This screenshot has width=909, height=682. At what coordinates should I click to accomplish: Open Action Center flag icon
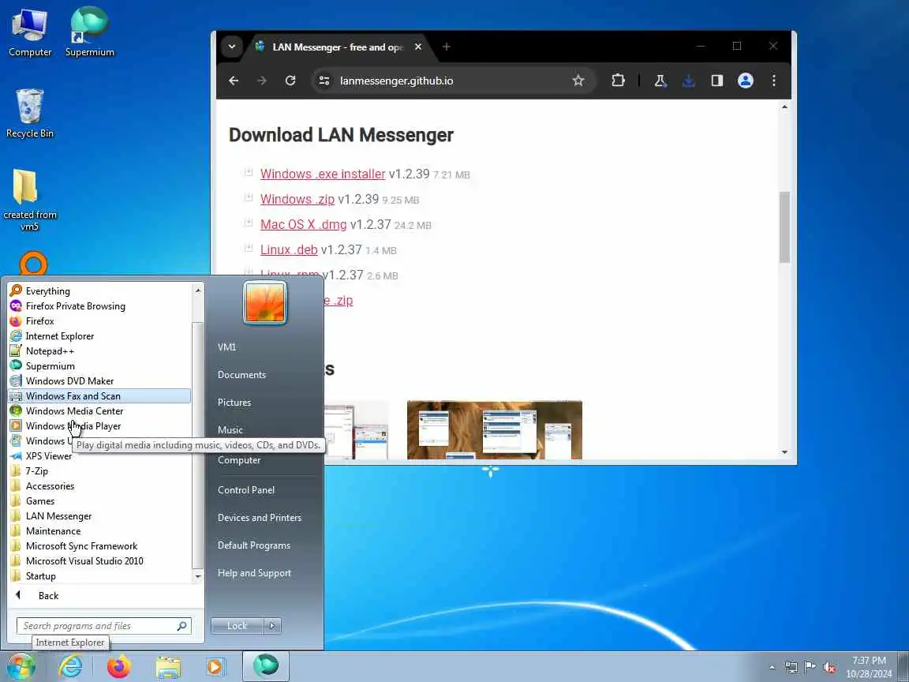pyautogui.click(x=810, y=667)
